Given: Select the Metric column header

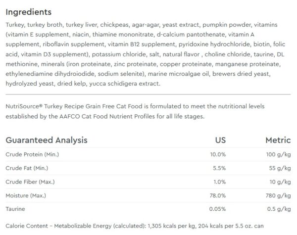Looking at the screenshot, I should (278, 140).
